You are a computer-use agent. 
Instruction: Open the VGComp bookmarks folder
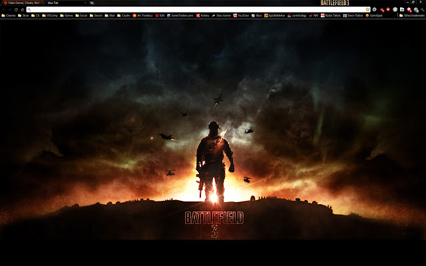[x=50, y=15]
